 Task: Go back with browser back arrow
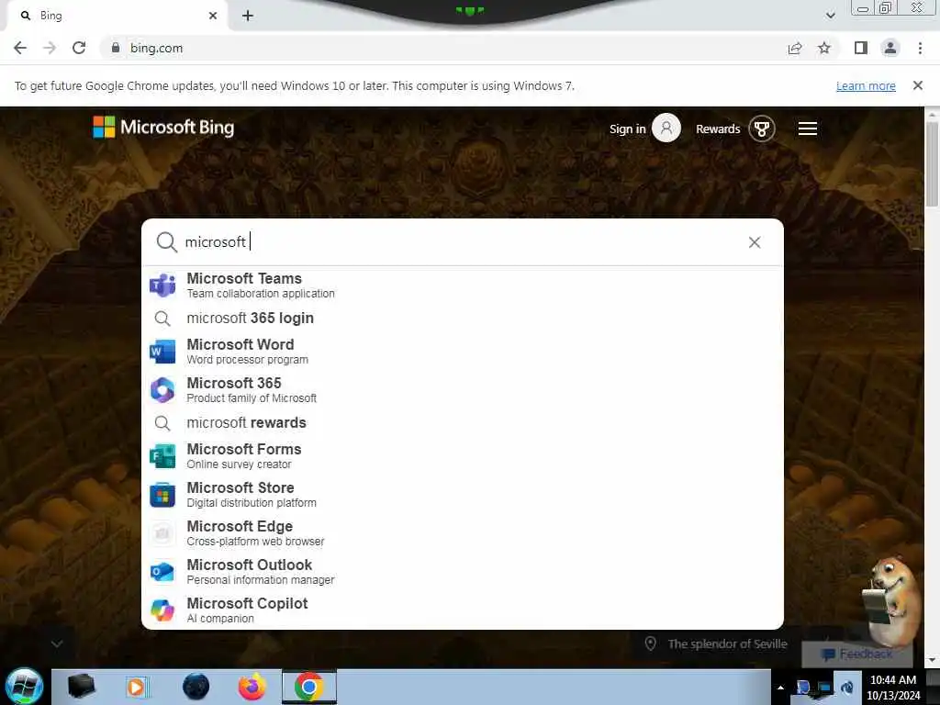tap(20, 48)
